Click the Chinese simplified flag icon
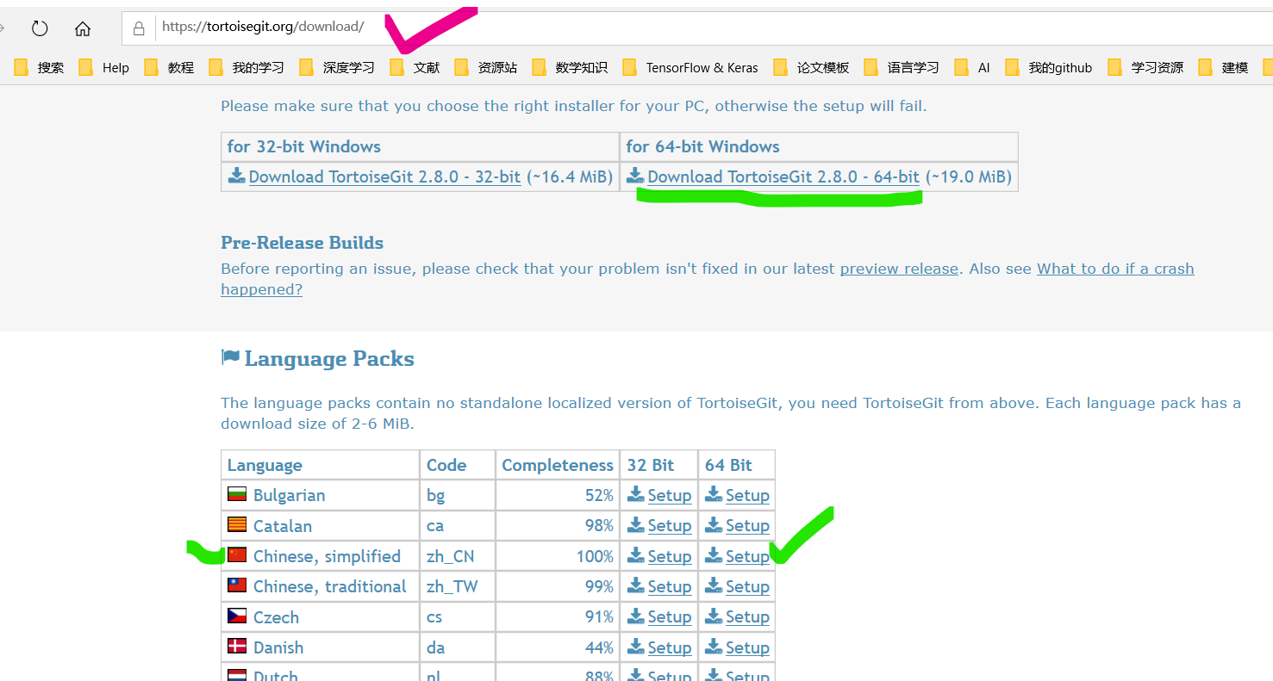Viewport: 1273px width, 681px height. tap(237, 555)
